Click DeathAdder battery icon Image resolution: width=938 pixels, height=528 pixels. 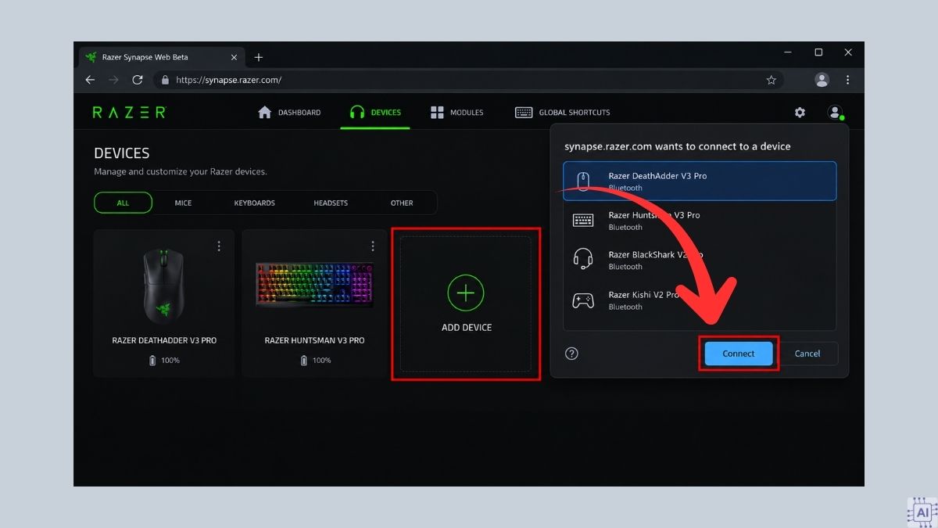[152, 361]
